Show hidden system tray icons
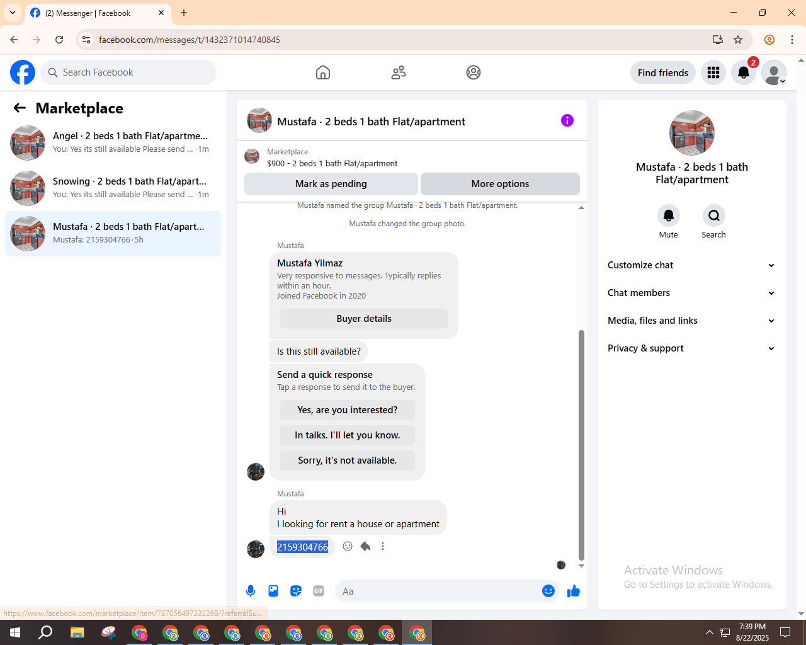 tap(710, 632)
